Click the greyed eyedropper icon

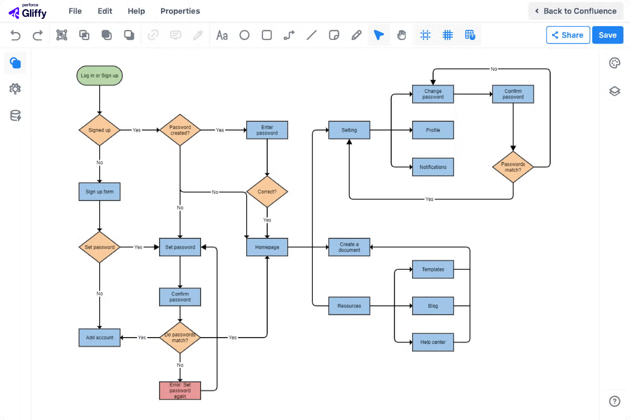coord(198,35)
